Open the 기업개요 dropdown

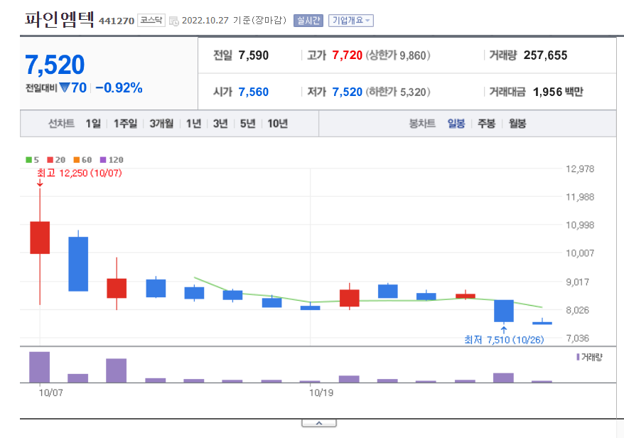[350, 21]
